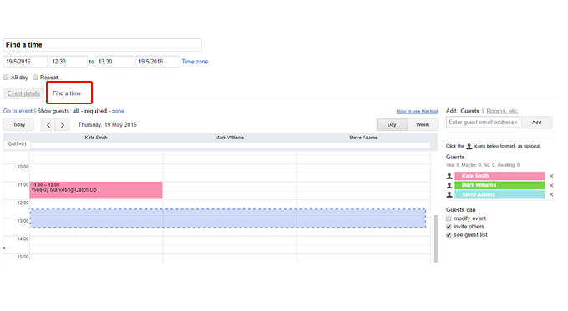Switch to the Event details tab
Screen dimensions: 568x311
tap(23, 93)
